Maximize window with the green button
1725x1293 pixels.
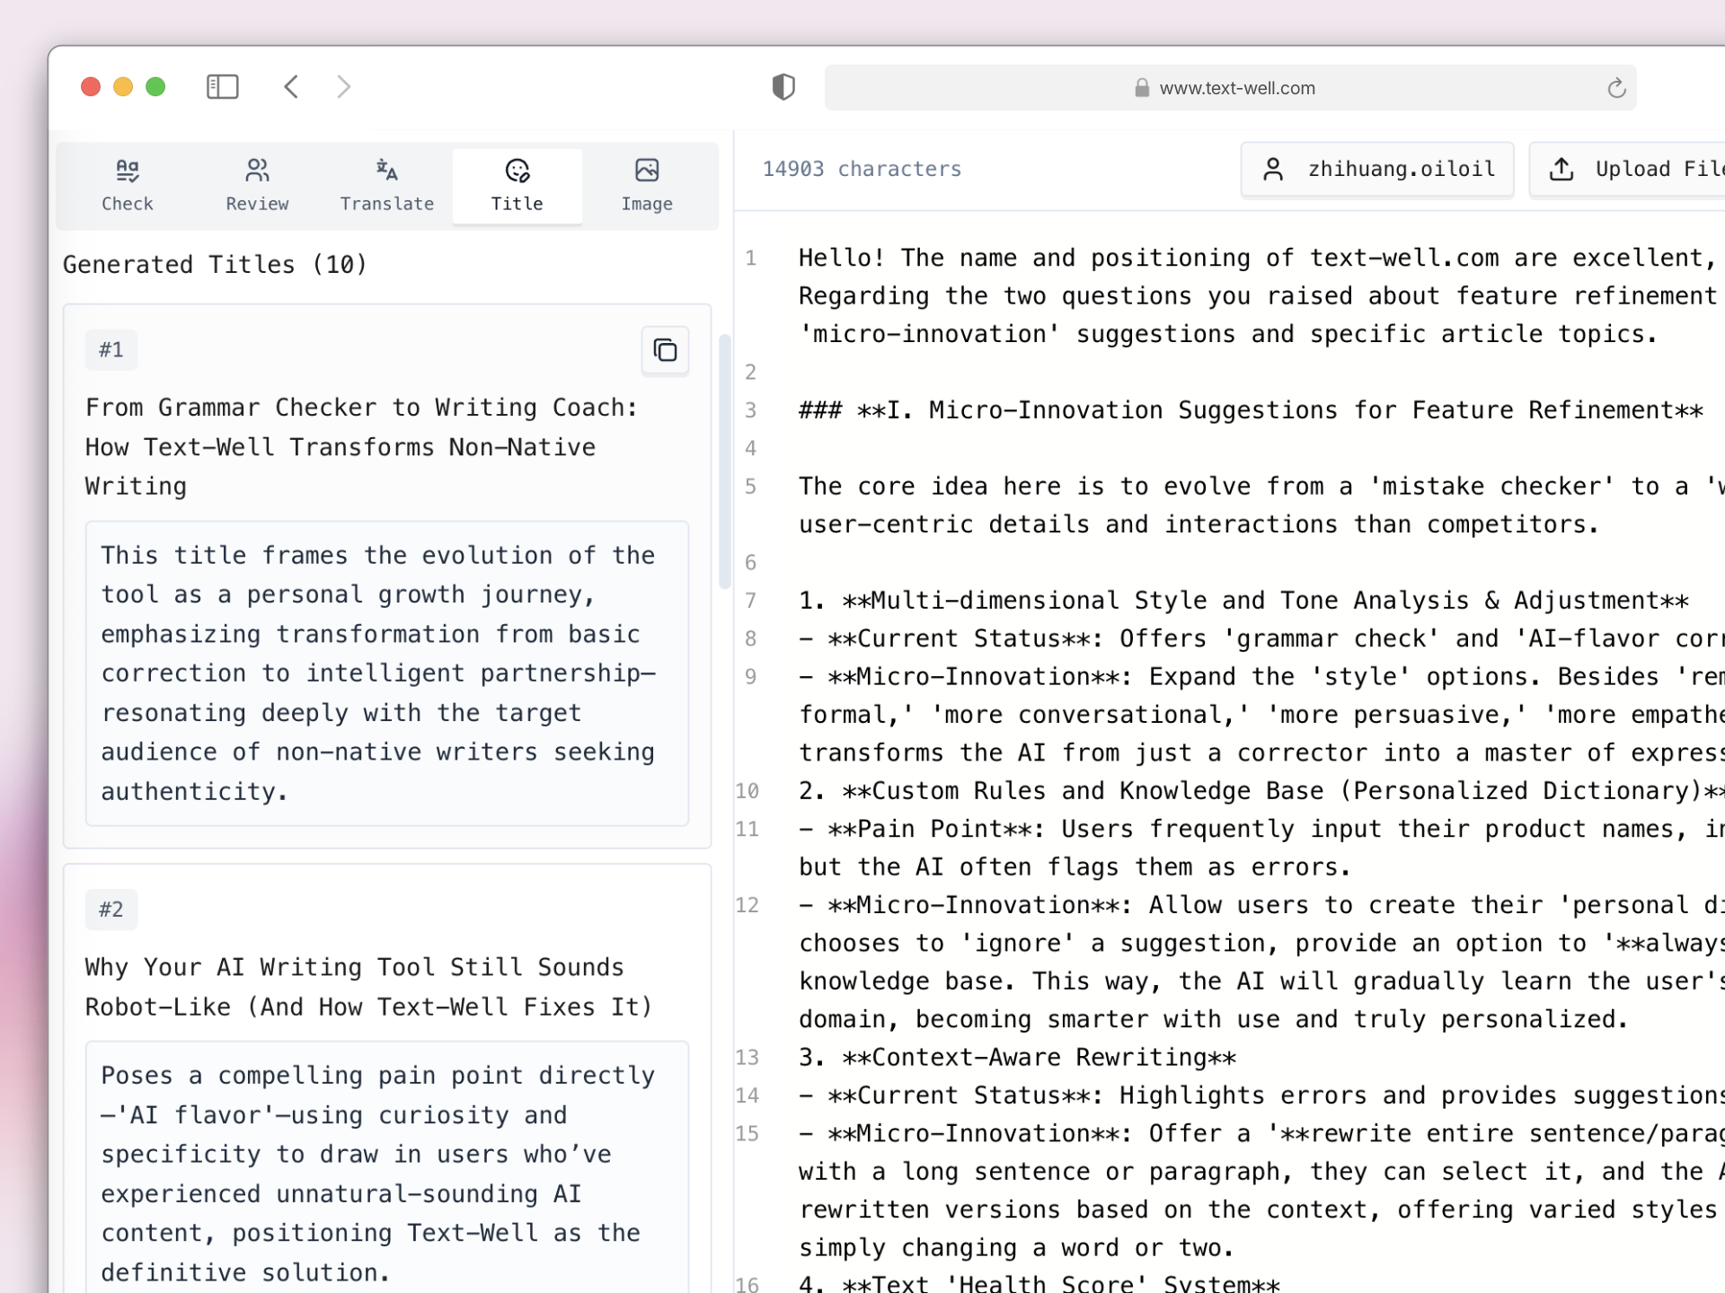point(155,87)
